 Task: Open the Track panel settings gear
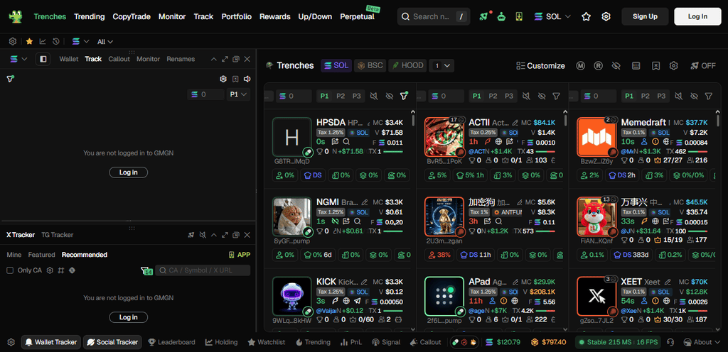pyautogui.click(x=223, y=79)
